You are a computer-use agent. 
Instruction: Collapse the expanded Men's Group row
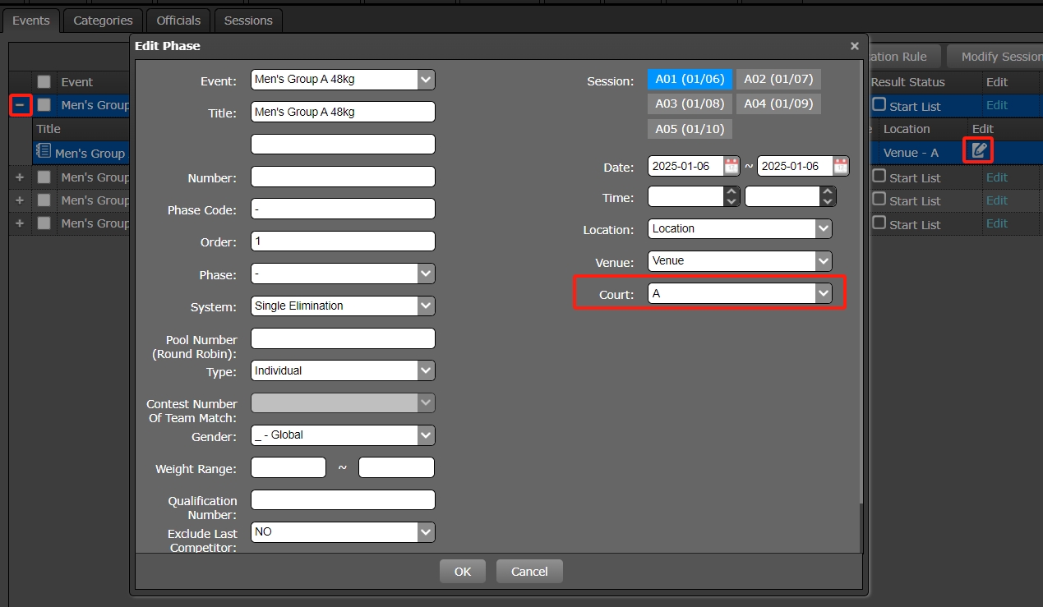pos(21,105)
